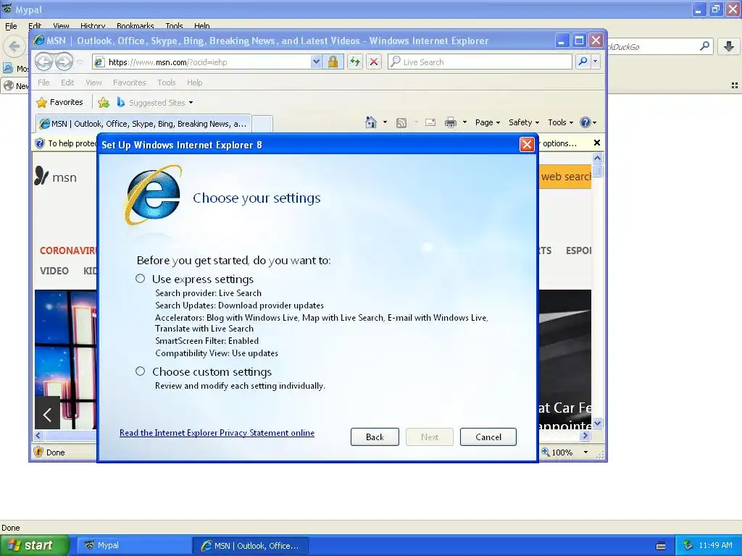Open the Windows Start menu

34,545
